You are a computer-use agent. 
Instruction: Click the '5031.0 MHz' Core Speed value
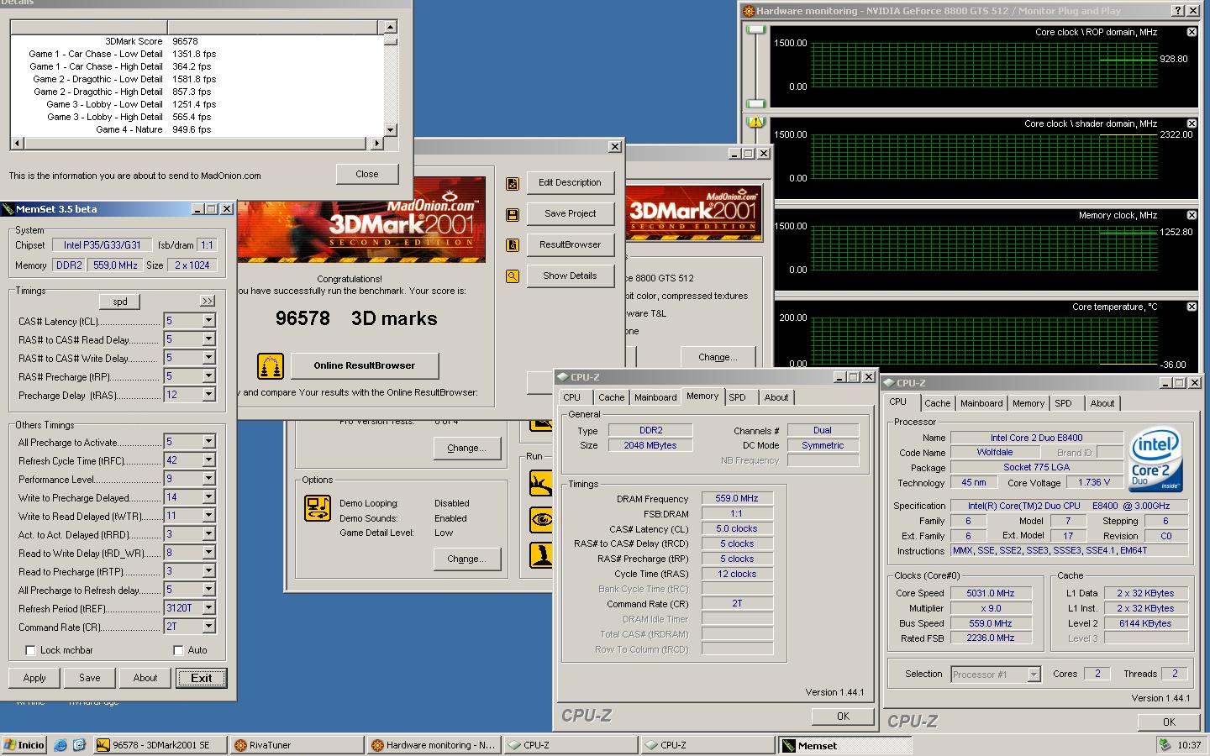(991, 593)
